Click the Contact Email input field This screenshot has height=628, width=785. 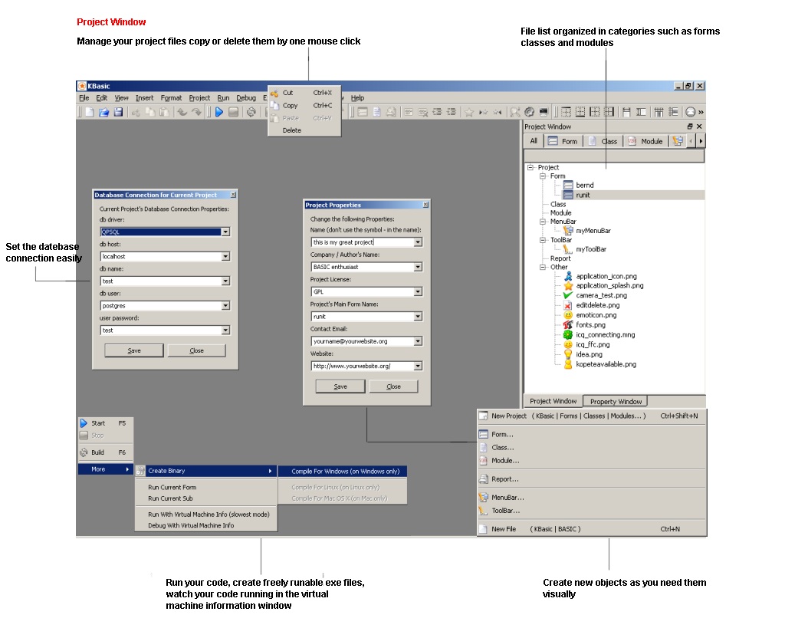click(361, 341)
